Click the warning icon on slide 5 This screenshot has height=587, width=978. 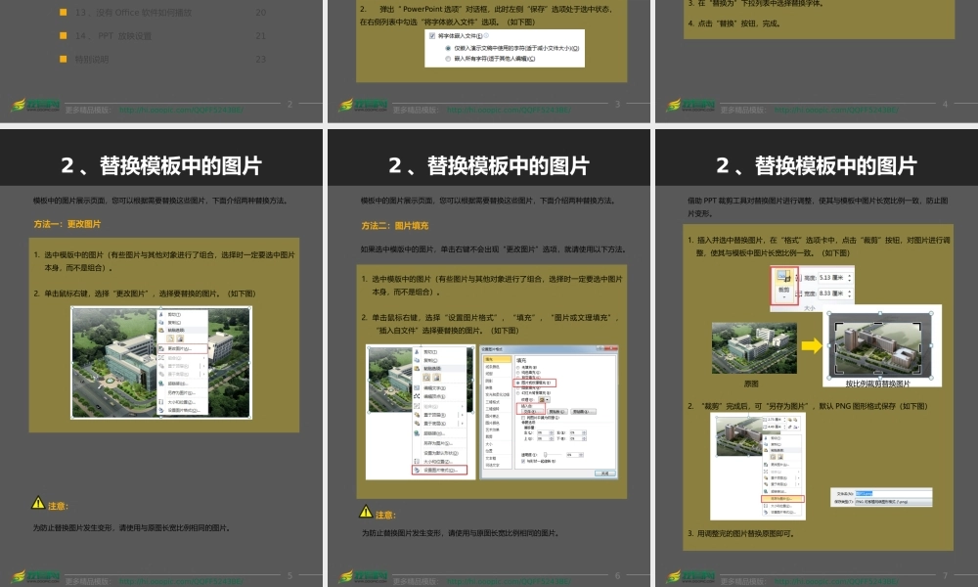[x=38, y=502]
